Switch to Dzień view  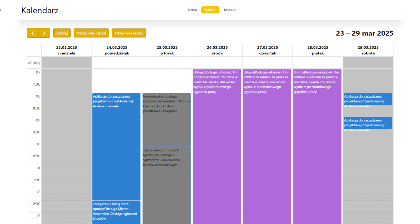[x=192, y=10]
